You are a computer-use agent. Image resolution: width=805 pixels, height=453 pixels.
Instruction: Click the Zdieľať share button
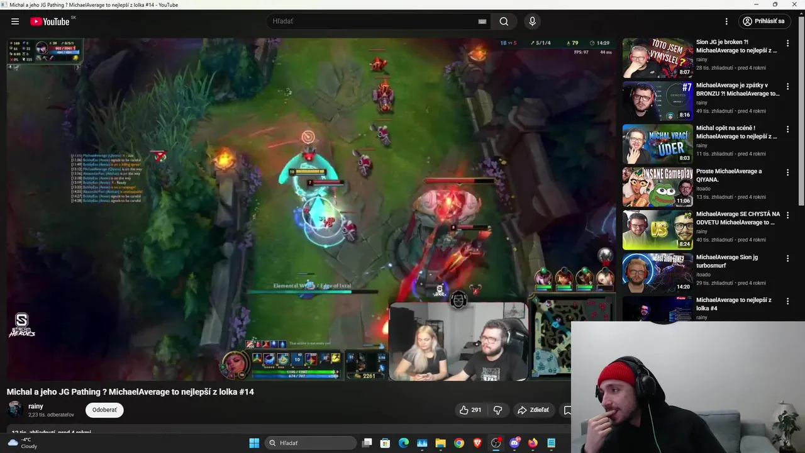point(533,410)
